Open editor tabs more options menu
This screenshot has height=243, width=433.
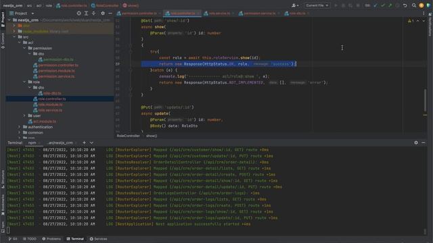coord(424,13)
